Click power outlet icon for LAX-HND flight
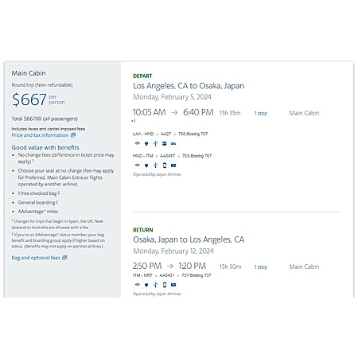 [146, 143]
